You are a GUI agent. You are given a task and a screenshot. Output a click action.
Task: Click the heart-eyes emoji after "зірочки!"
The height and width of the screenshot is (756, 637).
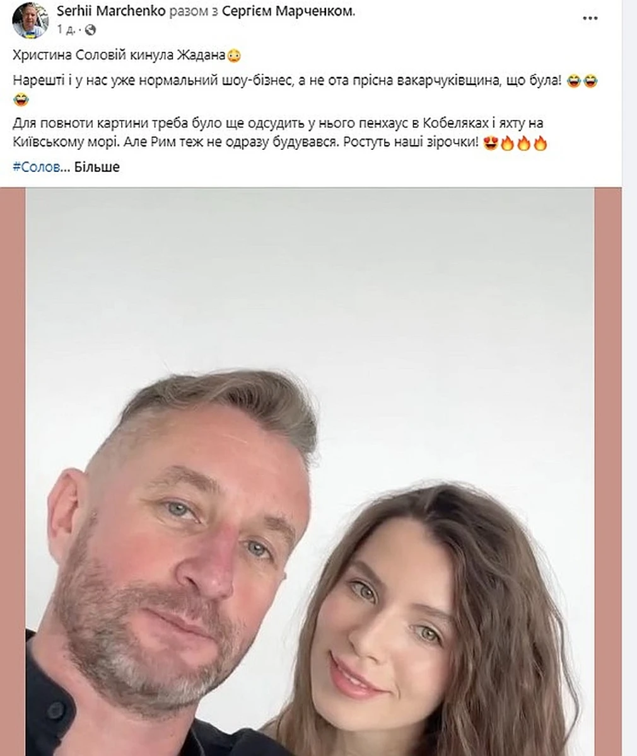click(490, 144)
